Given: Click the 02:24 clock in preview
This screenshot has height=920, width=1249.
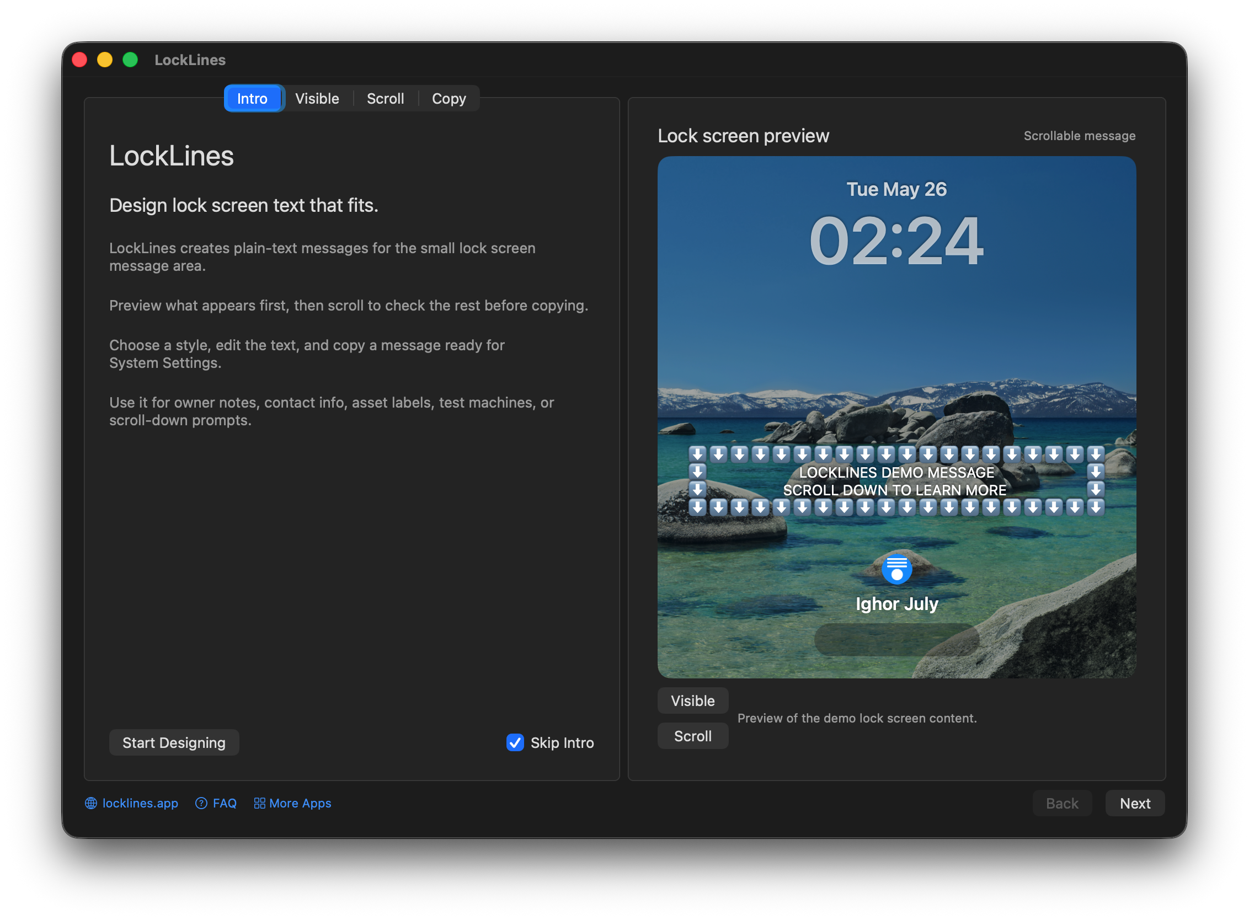Looking at the screenshot, I should coord(897,241).
